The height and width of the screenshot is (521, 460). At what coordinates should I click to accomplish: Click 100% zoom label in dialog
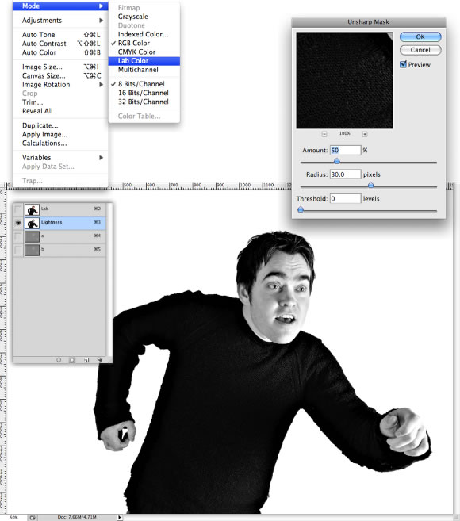tap(345, 133)
